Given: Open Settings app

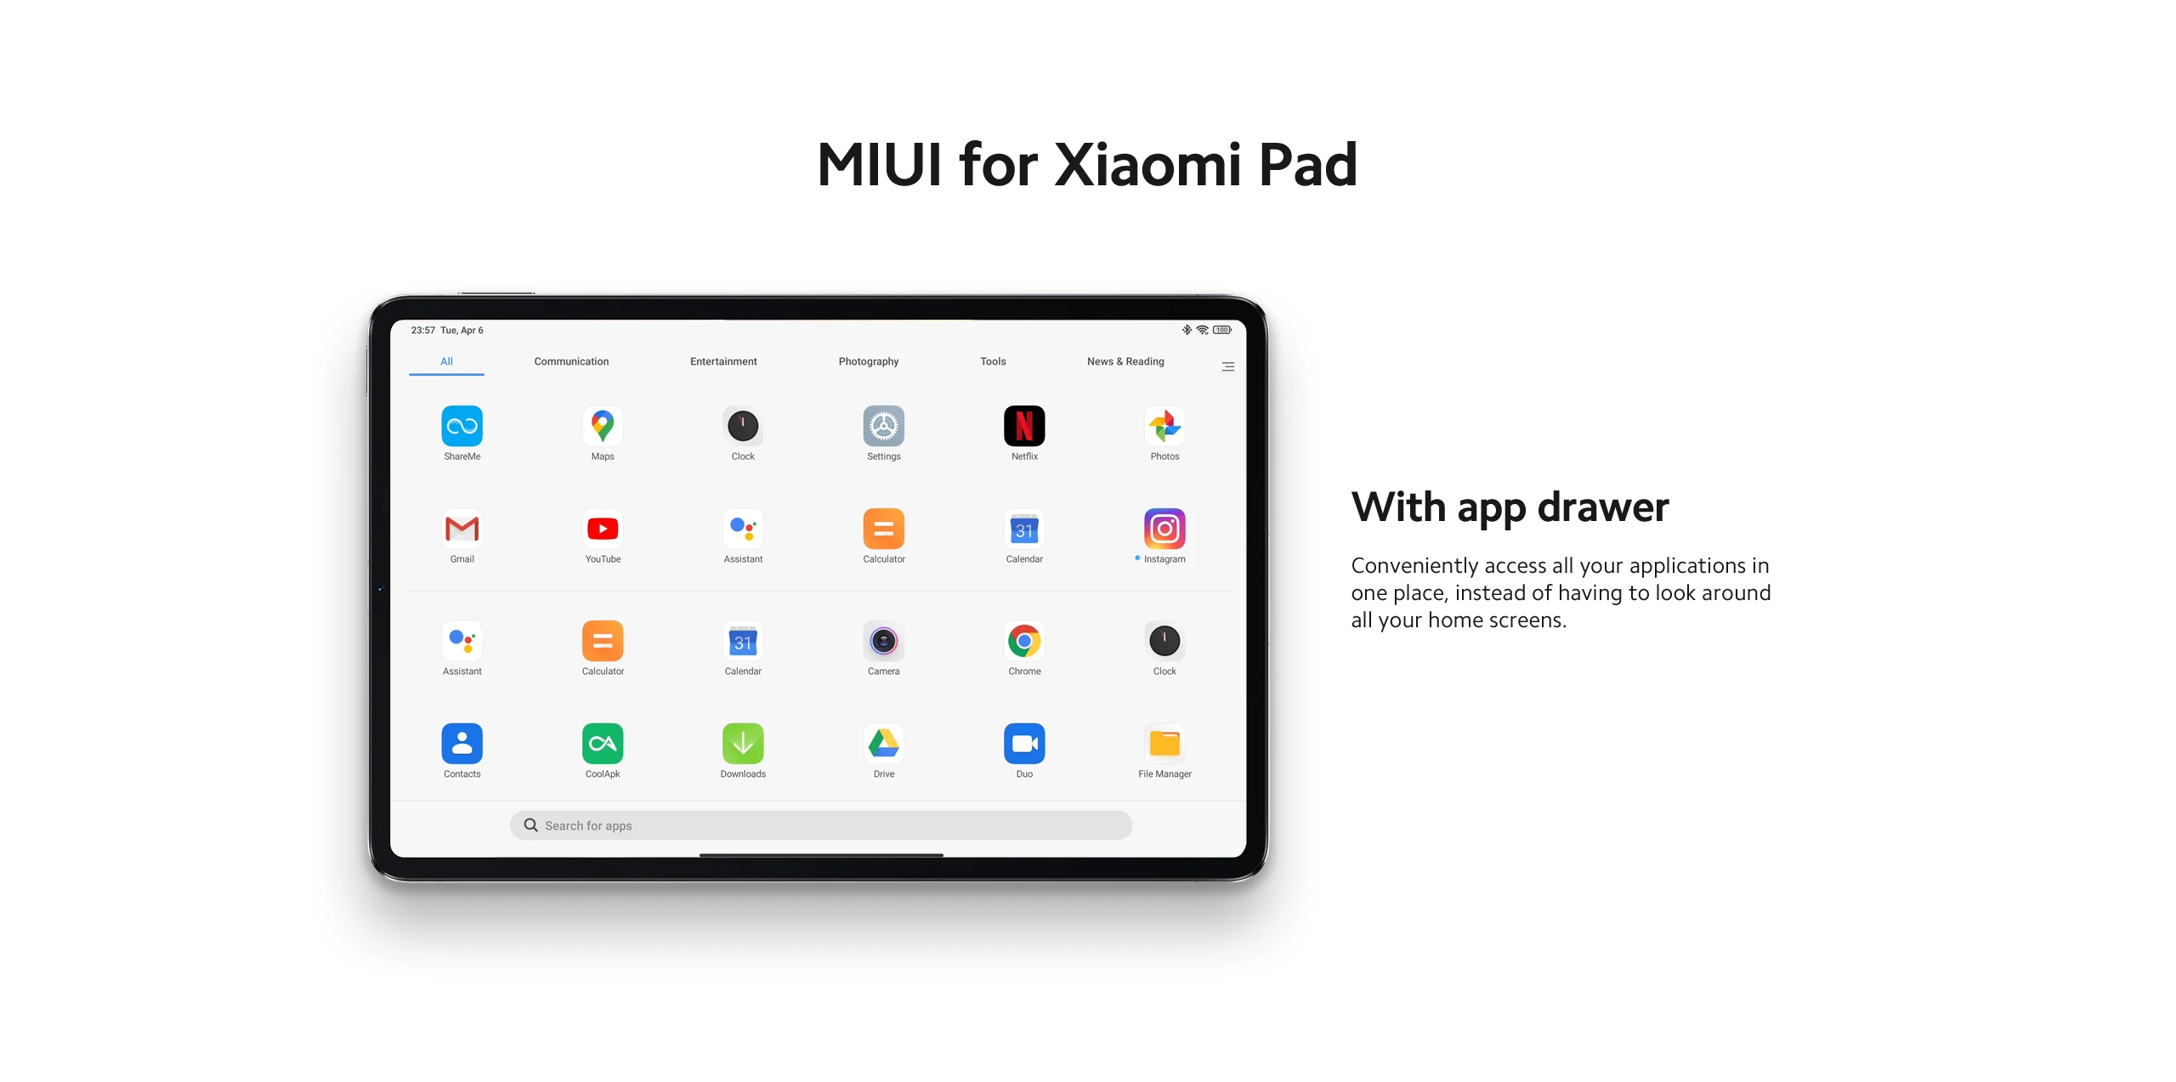Looking at the screenshot, I should (x=884, y=435).
